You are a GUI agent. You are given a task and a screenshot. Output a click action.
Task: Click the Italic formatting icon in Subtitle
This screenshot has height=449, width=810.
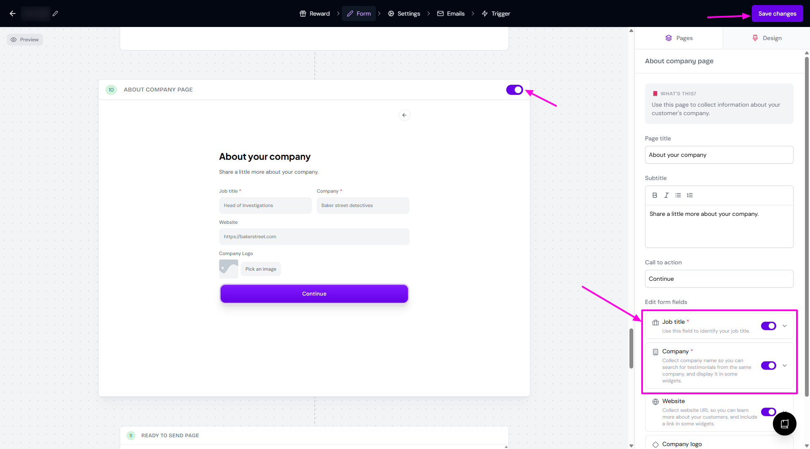pyautogui.click(x=667, y=195)
